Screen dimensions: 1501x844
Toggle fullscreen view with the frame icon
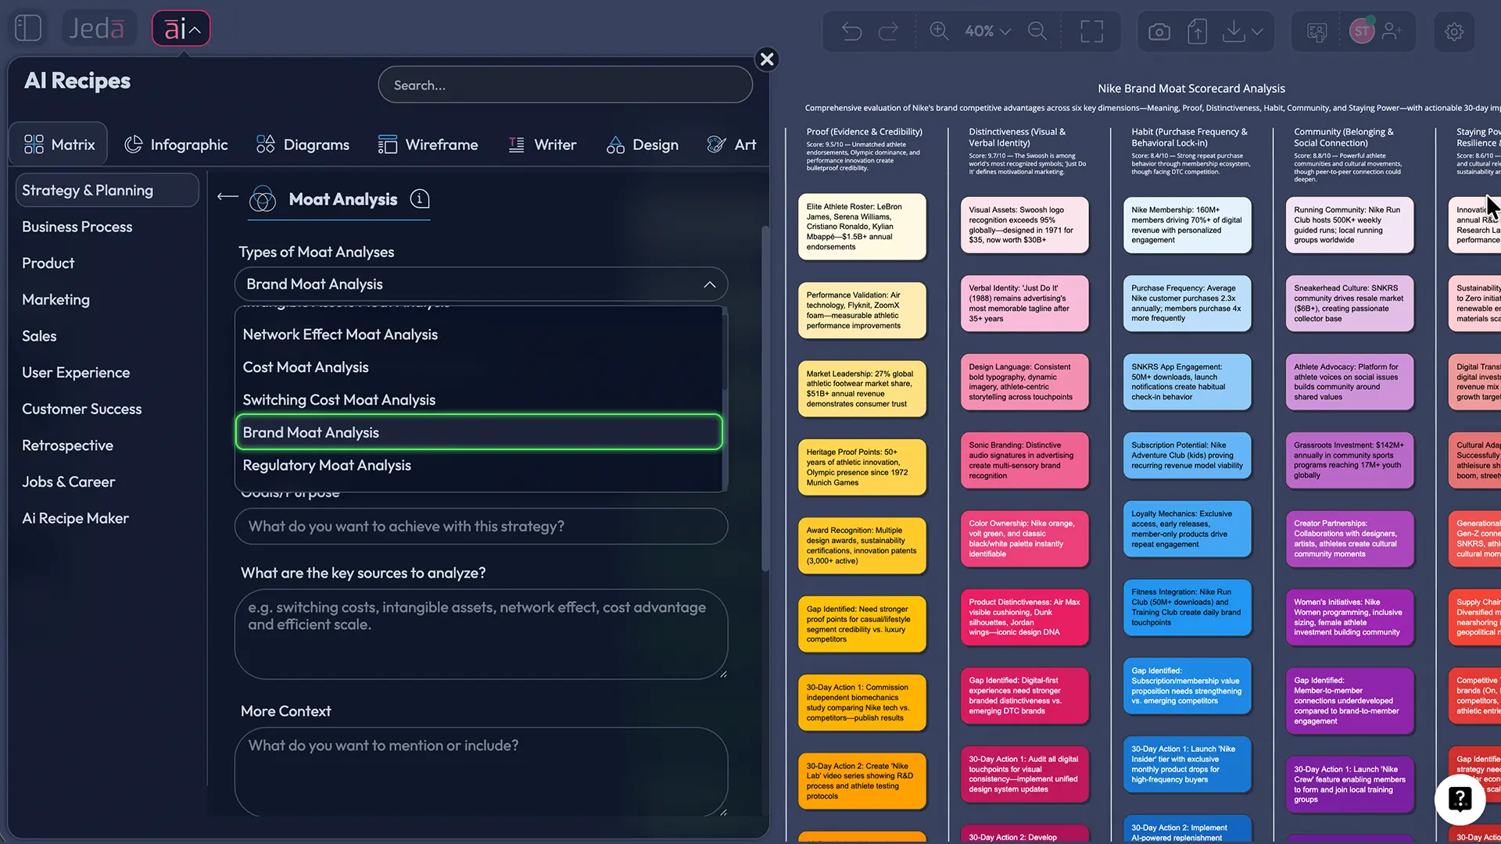point(1091,31)
